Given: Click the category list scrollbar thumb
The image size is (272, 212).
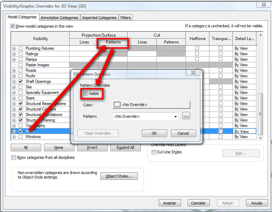Looking at the screenshot, I should tap(260, 114).
